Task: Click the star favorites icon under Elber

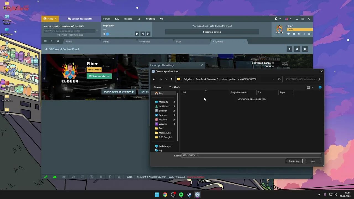Action: tap(288, 34)
